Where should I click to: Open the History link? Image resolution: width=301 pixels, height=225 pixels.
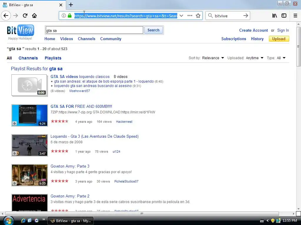click(x=257, y=39)
